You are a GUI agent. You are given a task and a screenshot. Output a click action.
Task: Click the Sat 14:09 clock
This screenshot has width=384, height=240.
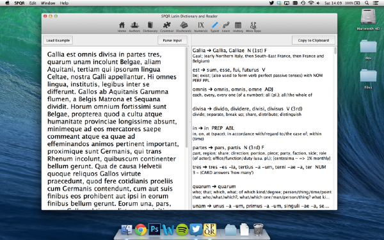pos(333,3)
